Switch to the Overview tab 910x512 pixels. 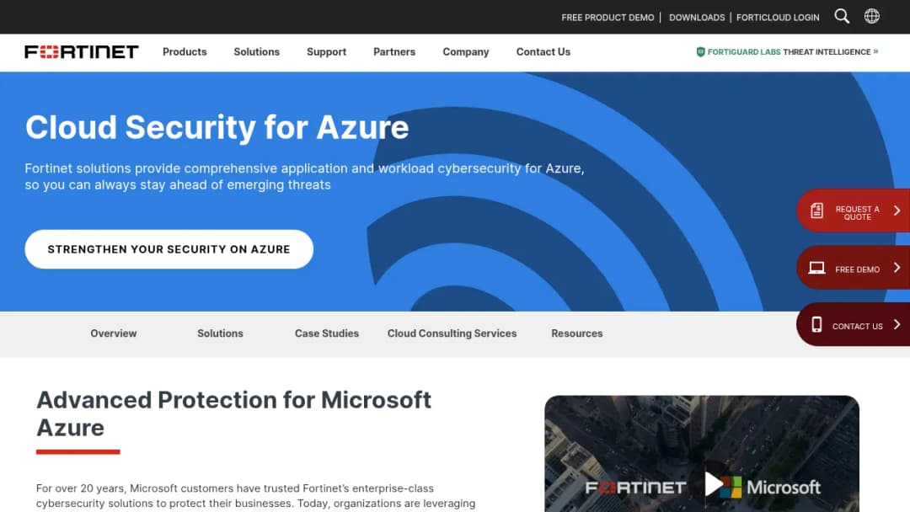tap(114, 333)
